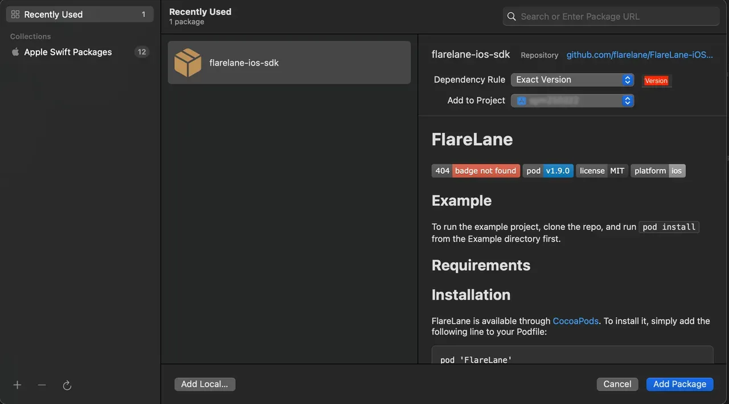Click the flarelane-ios-sdk package box icon
The height and width of the screenshot is (404, 729).
click(188, 63)
